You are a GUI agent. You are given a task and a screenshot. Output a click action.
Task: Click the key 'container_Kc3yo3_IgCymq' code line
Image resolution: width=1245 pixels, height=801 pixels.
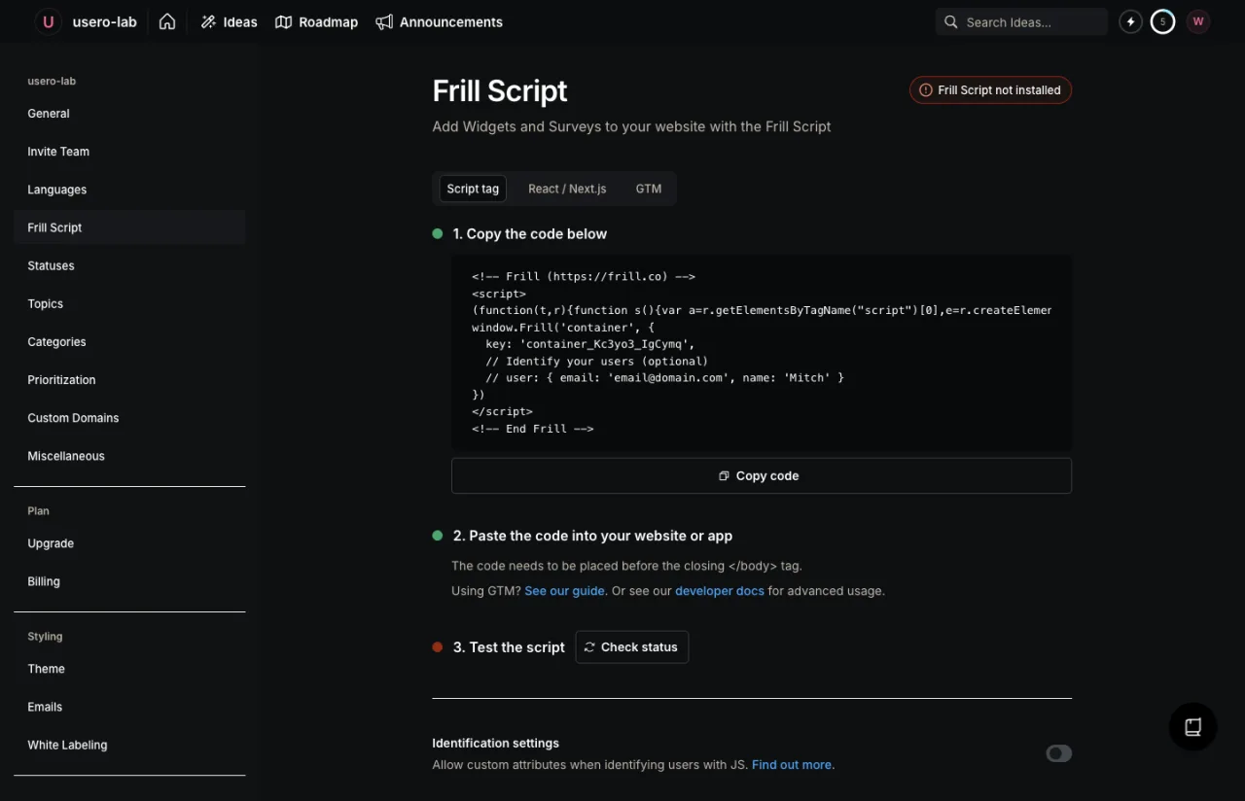[x=590, y=344]
